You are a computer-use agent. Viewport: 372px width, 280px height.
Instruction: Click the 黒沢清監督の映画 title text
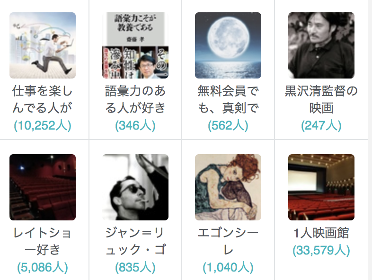[x=321, y=99]
